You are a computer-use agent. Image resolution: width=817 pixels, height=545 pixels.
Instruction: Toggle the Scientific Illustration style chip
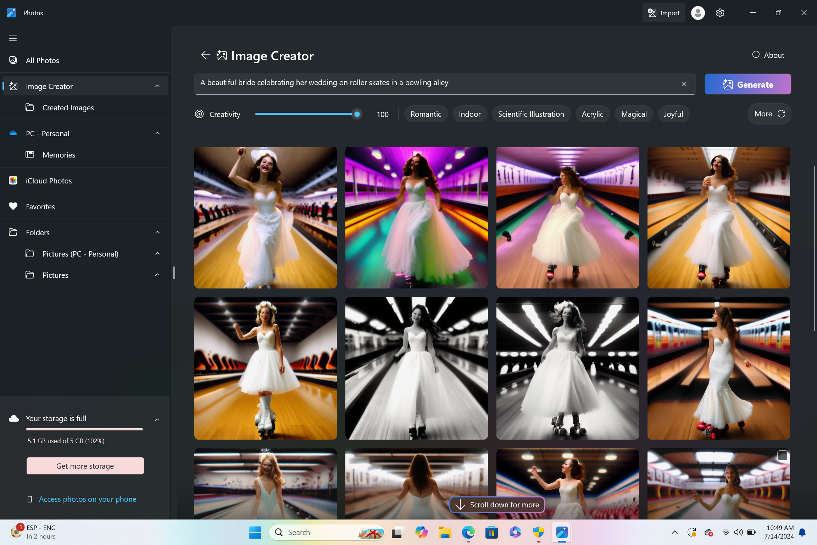tap(531, 114)
